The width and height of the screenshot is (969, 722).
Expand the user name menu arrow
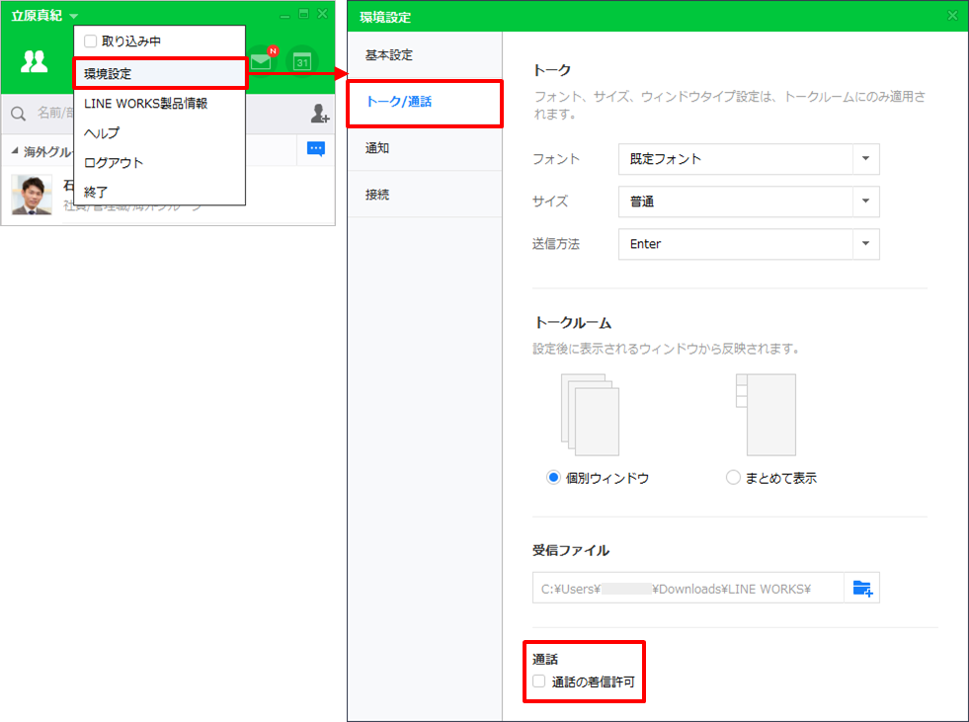(x=74, y=16)
